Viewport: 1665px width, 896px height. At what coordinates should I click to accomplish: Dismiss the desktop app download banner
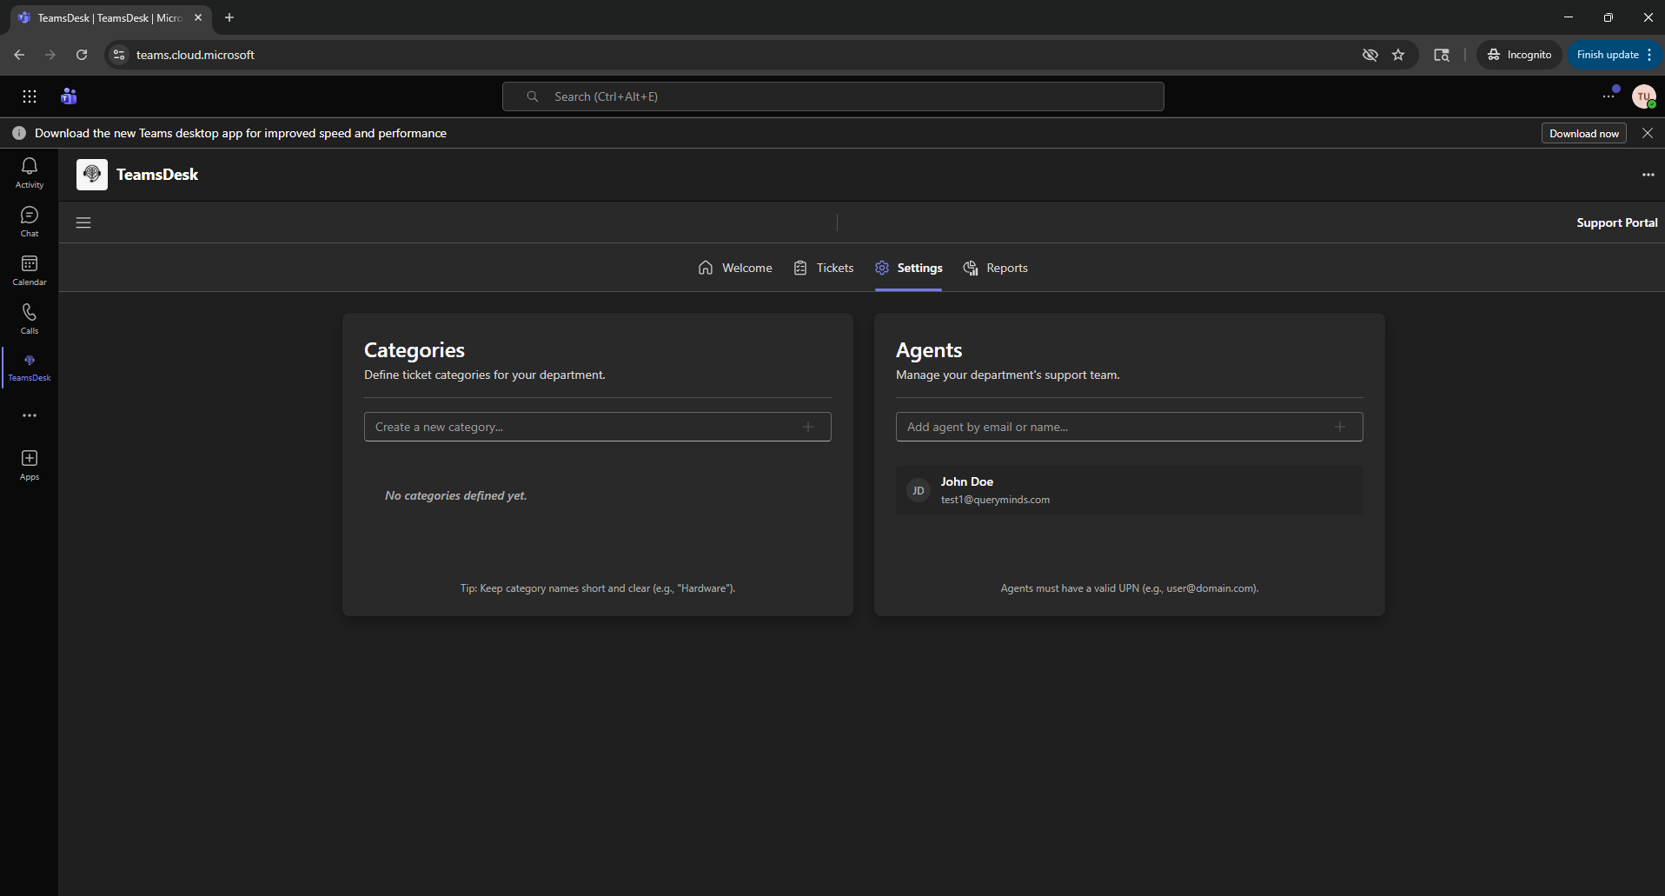(1648, 133)
